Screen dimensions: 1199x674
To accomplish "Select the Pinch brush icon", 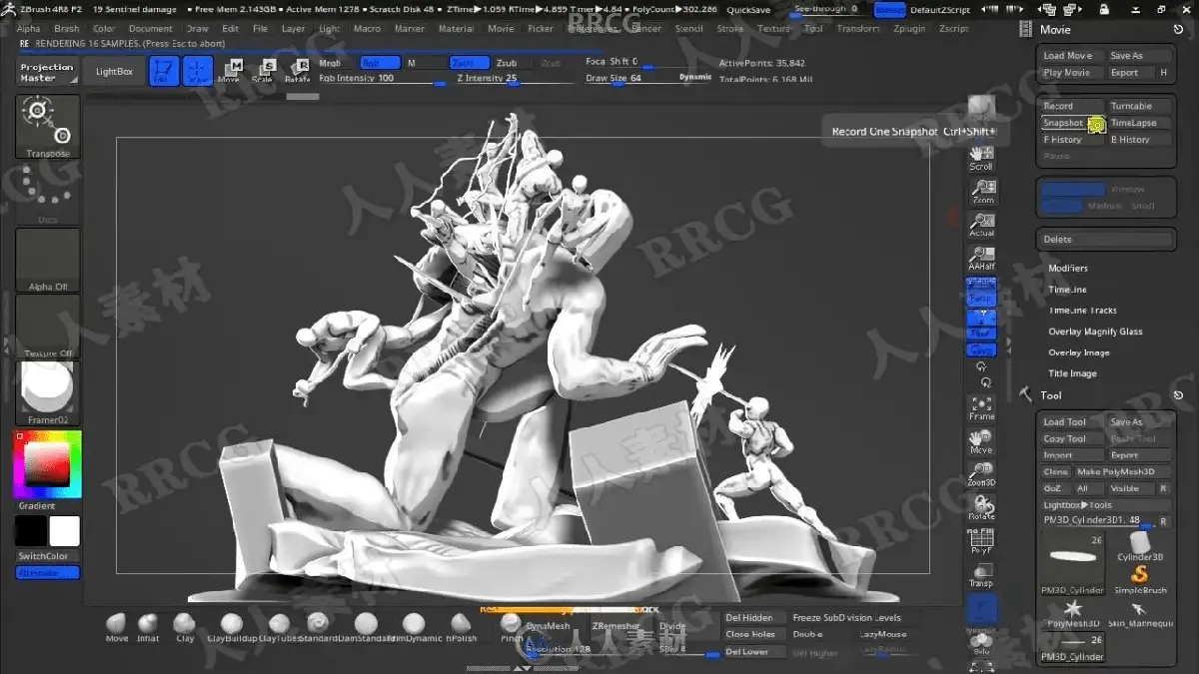I will (511, 626).
